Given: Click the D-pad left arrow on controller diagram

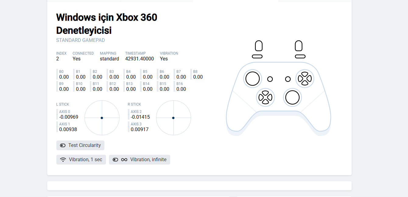Looking at the screenshot, I should pyautogui.click(x=261, y=97).
